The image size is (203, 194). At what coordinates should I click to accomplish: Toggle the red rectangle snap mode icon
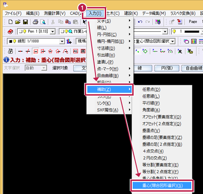[x=36, y=51]
